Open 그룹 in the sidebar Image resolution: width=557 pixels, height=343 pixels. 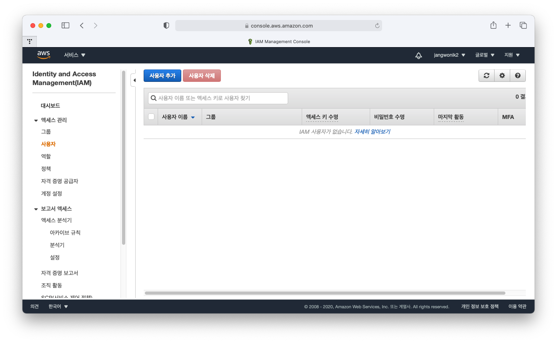coord(46,132)
